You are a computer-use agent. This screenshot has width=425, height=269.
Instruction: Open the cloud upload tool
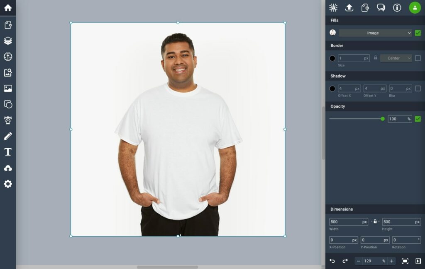[7, 168]
